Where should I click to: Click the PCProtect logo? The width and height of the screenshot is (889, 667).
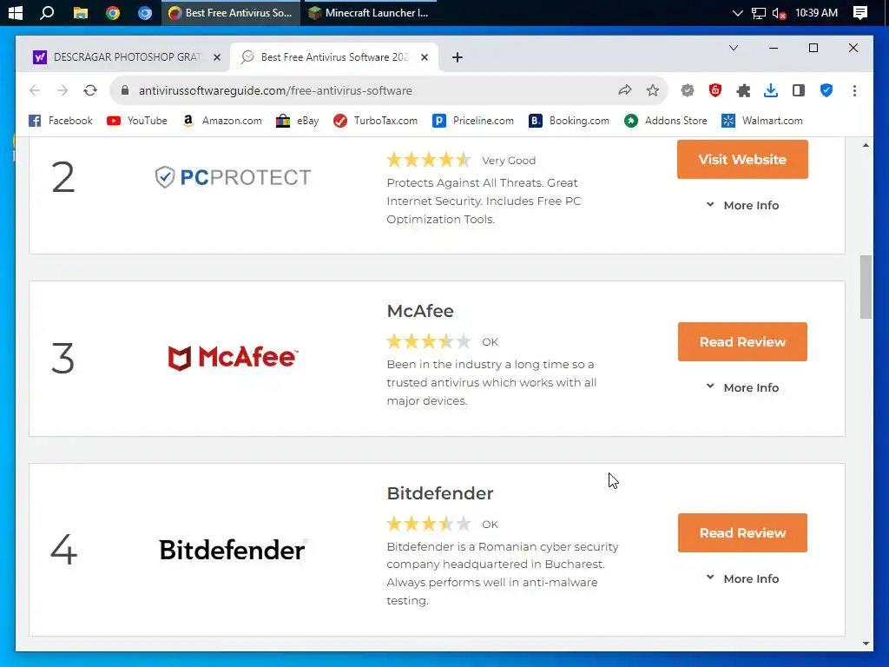(x=233, y=177)
